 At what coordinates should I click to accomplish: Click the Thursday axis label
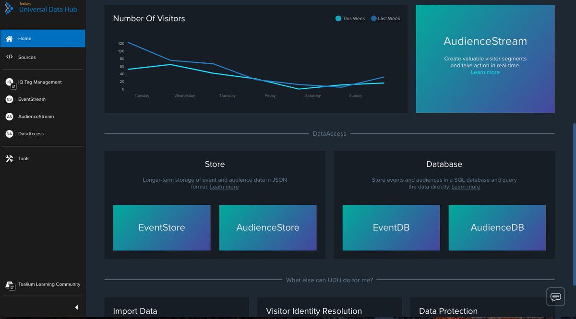(x=228, y=95)
